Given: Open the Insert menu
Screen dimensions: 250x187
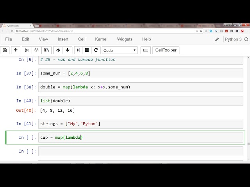Looking at the screenshot, I should (x=63, y=39).
